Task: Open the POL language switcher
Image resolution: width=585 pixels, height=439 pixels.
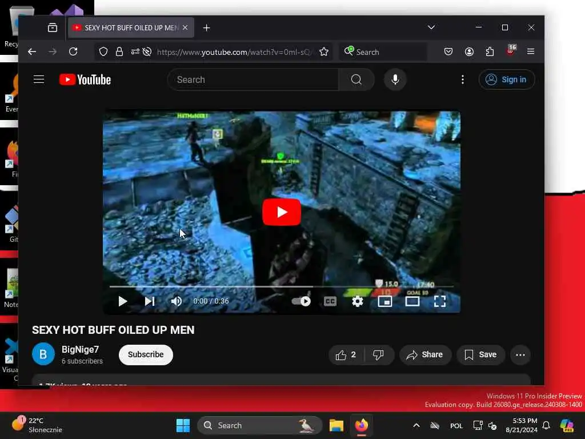Action: [456, 425]
